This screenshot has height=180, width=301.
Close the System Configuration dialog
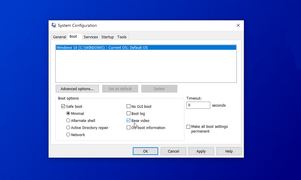[238, 25]
